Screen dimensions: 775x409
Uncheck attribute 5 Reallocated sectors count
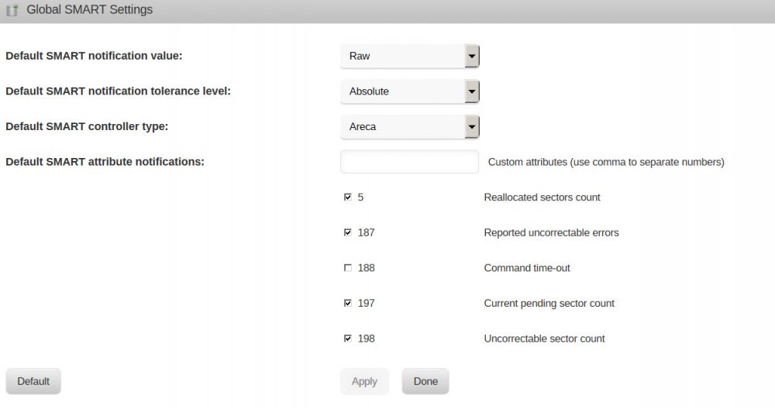pyautogui.click(x=348, y=197)
